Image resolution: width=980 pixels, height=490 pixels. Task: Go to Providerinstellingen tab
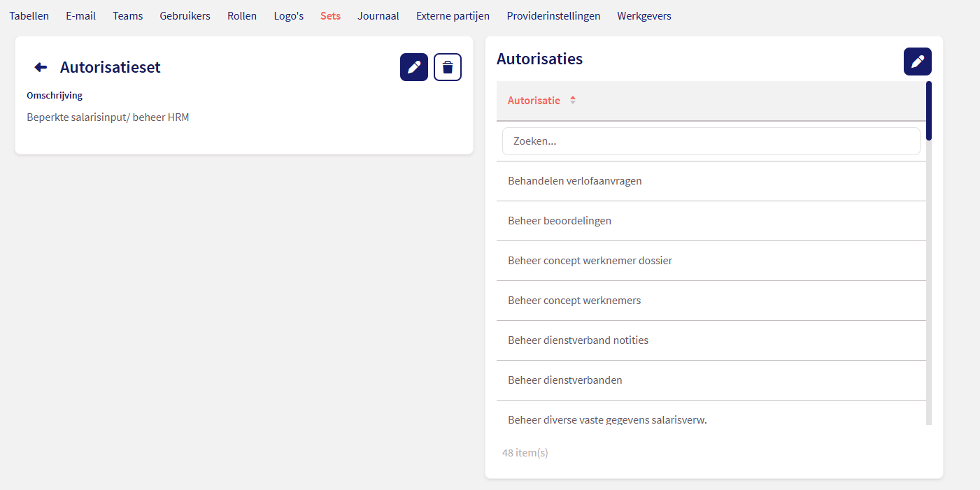coord(553,15)
